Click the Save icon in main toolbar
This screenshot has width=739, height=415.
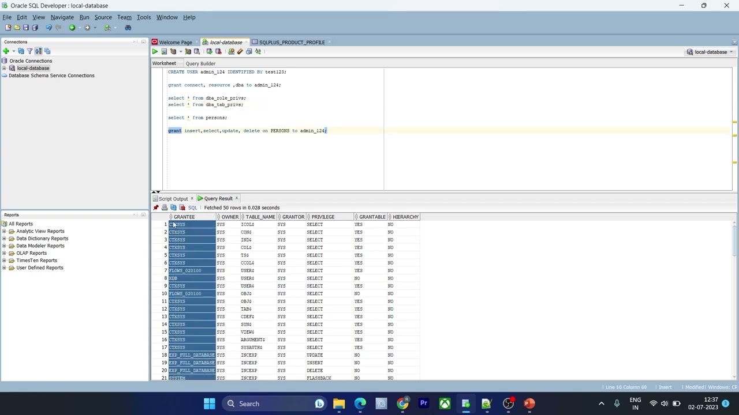[x=25, y=28]
